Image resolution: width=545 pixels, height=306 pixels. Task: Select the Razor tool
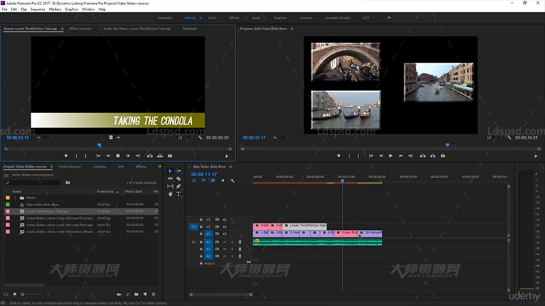coord(178,179)
